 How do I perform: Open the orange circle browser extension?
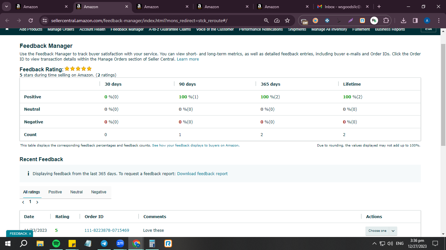315,21
